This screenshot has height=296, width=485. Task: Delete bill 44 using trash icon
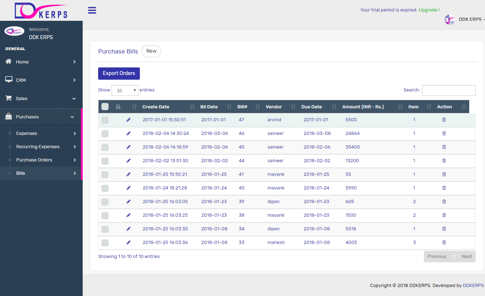(444, 161)
